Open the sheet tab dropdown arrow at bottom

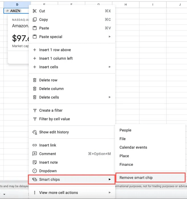click(4, 194)
